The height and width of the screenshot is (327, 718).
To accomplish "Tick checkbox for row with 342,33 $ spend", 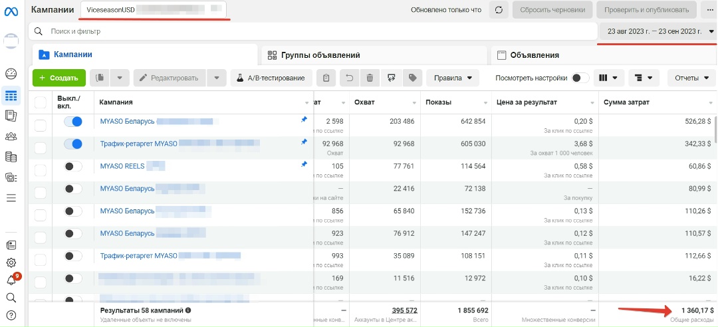I will 41,148.
